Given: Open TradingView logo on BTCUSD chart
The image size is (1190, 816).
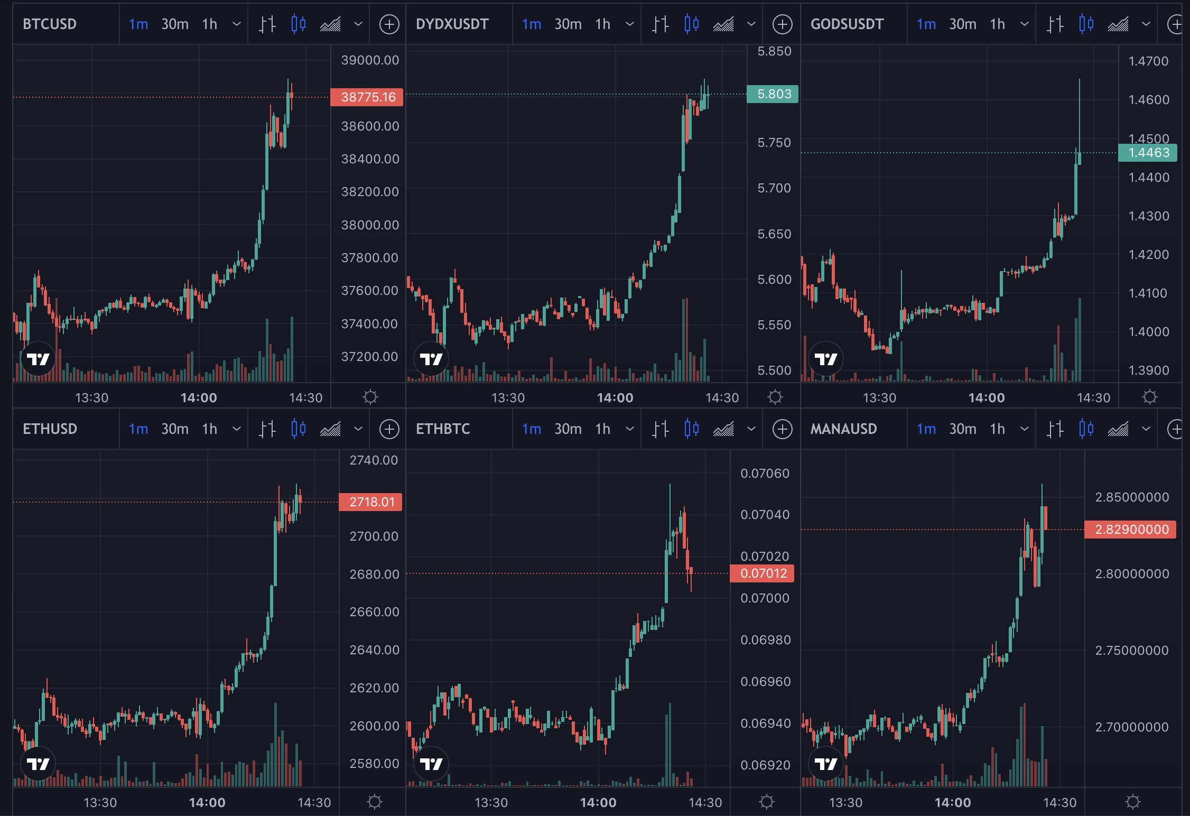Looking at the screenshot, I should click(x=38, y=359).
